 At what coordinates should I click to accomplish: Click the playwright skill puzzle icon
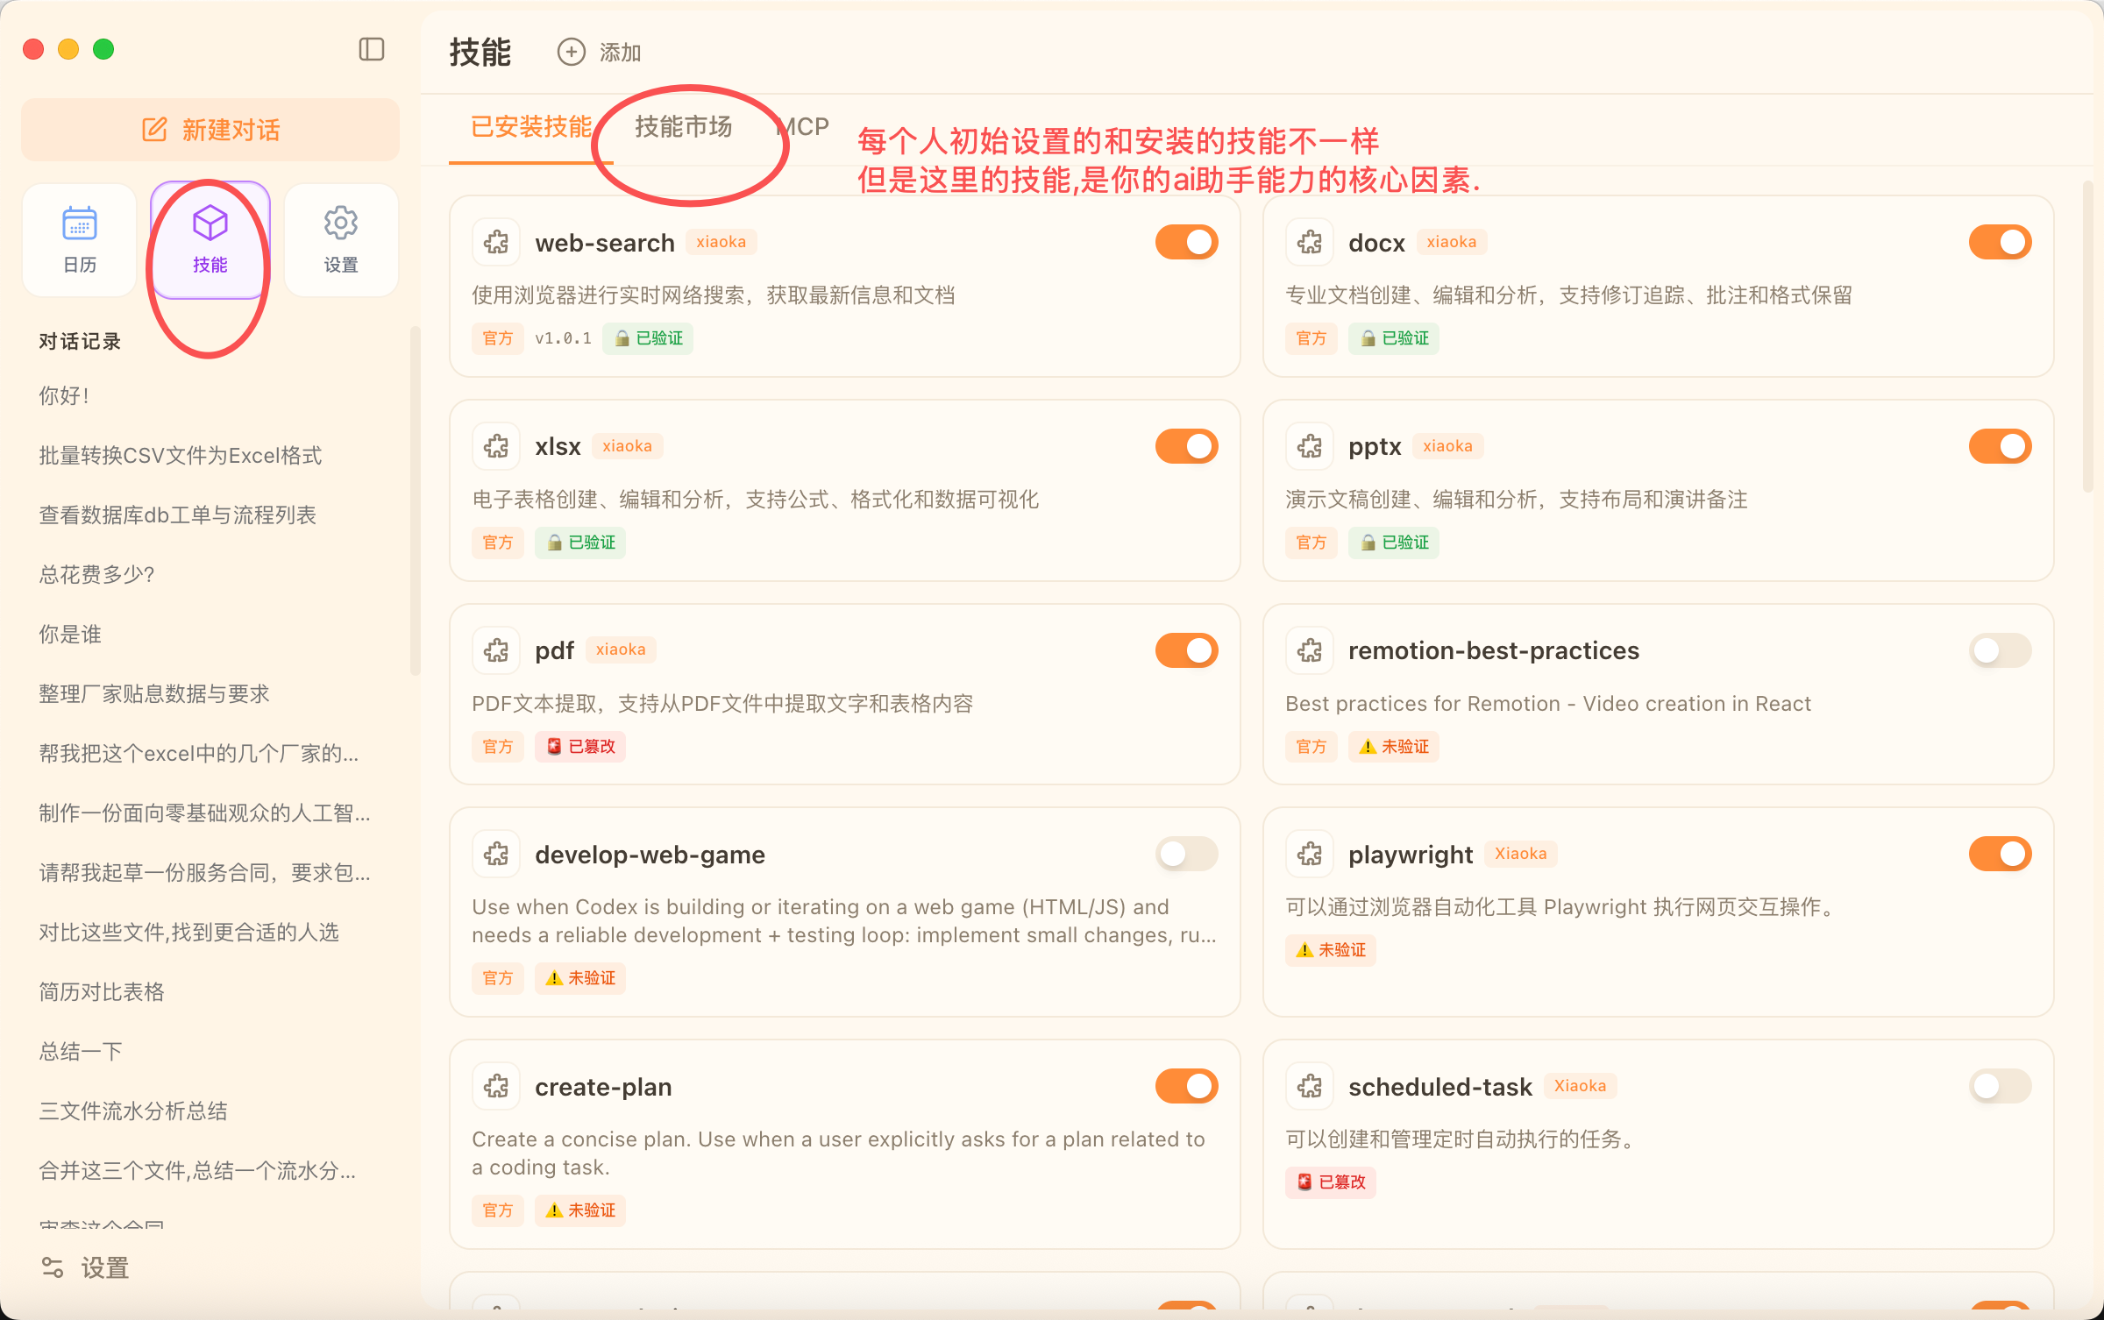click(x=1309, y=853)
